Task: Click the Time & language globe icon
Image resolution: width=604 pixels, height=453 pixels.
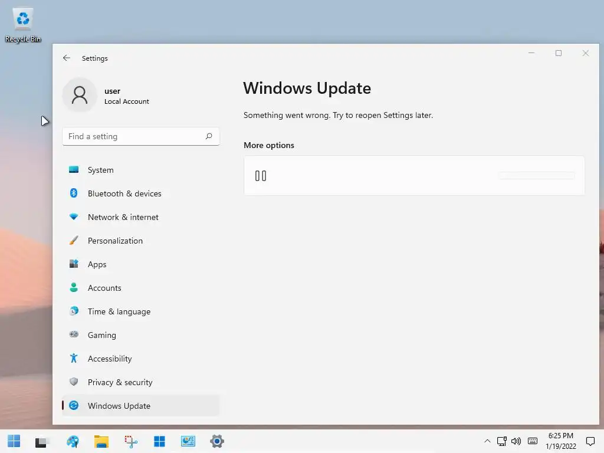Action: (x=74, y=311)
